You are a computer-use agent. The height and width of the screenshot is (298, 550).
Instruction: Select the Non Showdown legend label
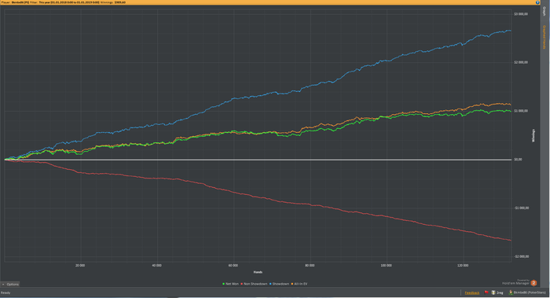tap(255, 284)
